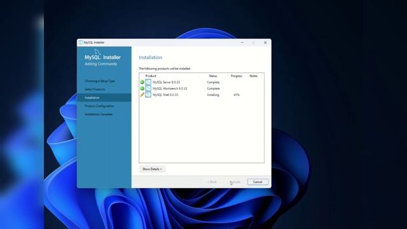Select the MySQL Workbench 8.0.33 row text

(x=170, y=88)
